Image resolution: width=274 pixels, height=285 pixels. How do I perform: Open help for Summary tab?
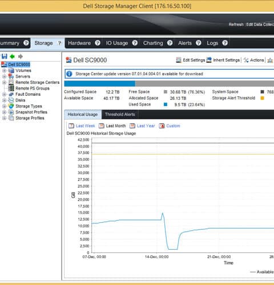(26, 43)
